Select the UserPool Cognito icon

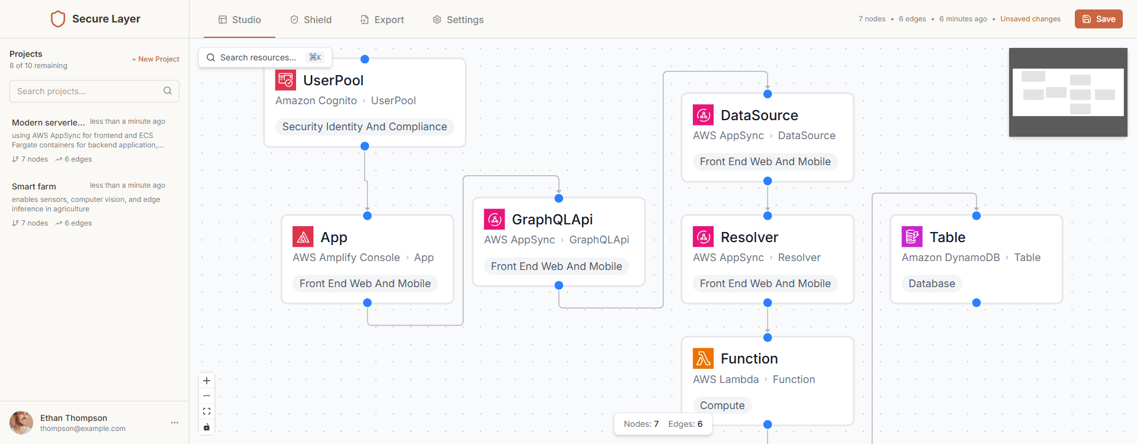tap(285, 80)
